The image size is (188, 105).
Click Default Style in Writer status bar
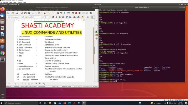click(x=33, y=87)
